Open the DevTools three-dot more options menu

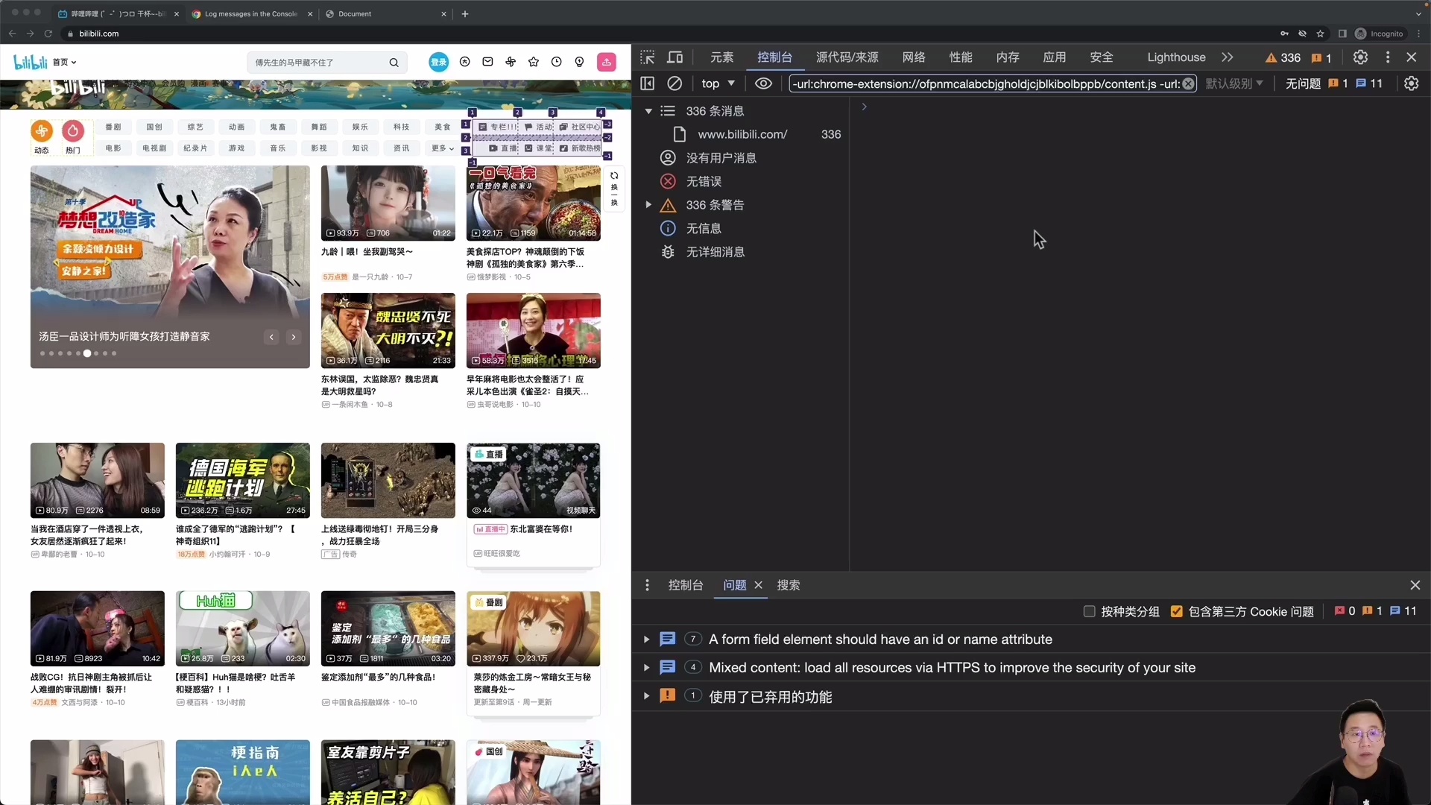(x=1388, y=57)
